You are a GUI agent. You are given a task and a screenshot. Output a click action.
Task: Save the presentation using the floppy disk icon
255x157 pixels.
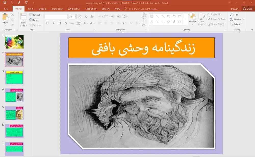point(5,3)
